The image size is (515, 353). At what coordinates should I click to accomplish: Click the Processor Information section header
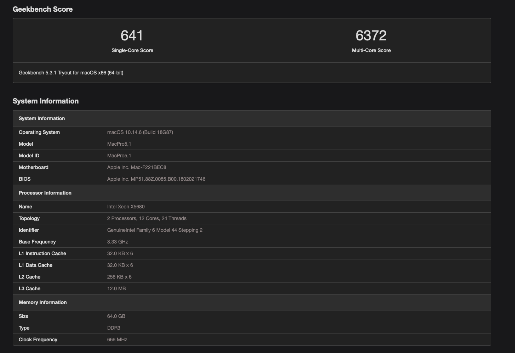pyautogui.click(x=252, y=193)
